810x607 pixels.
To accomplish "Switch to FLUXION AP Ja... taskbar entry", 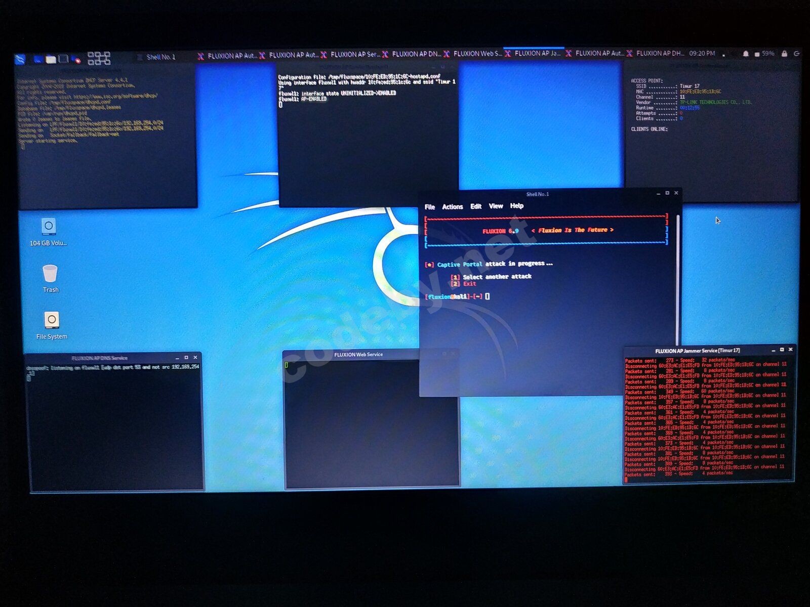I will (x=533, y=53).
